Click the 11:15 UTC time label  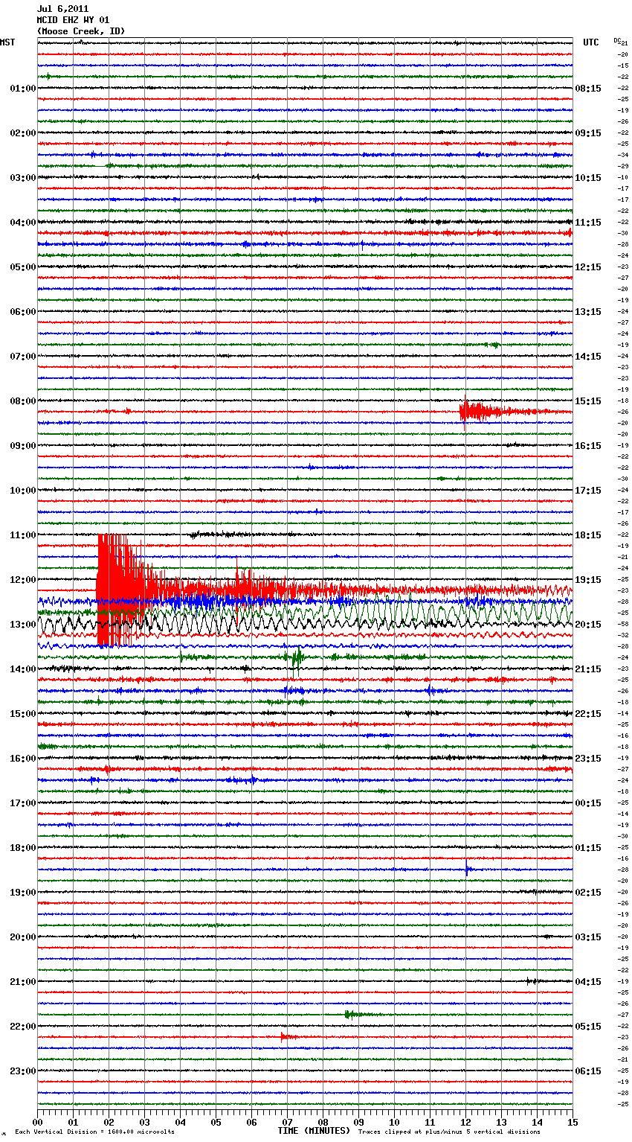(x=588, y=223)
